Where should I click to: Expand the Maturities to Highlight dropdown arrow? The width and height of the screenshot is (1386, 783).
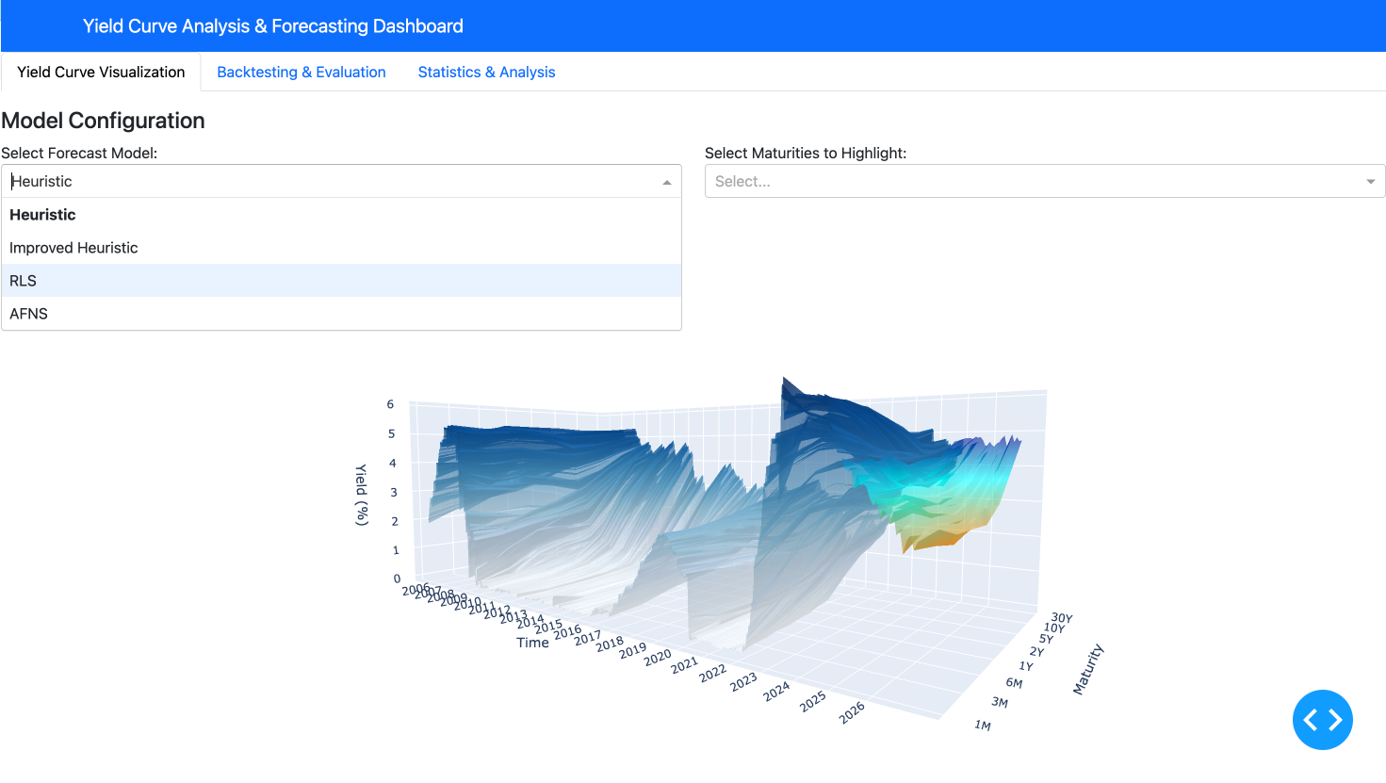coord(1370,182)
